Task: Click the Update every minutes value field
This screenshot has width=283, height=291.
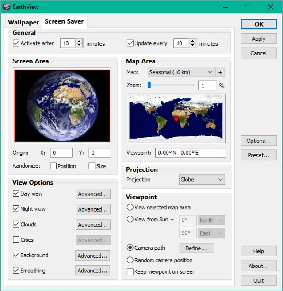Action: pos(181,43)
